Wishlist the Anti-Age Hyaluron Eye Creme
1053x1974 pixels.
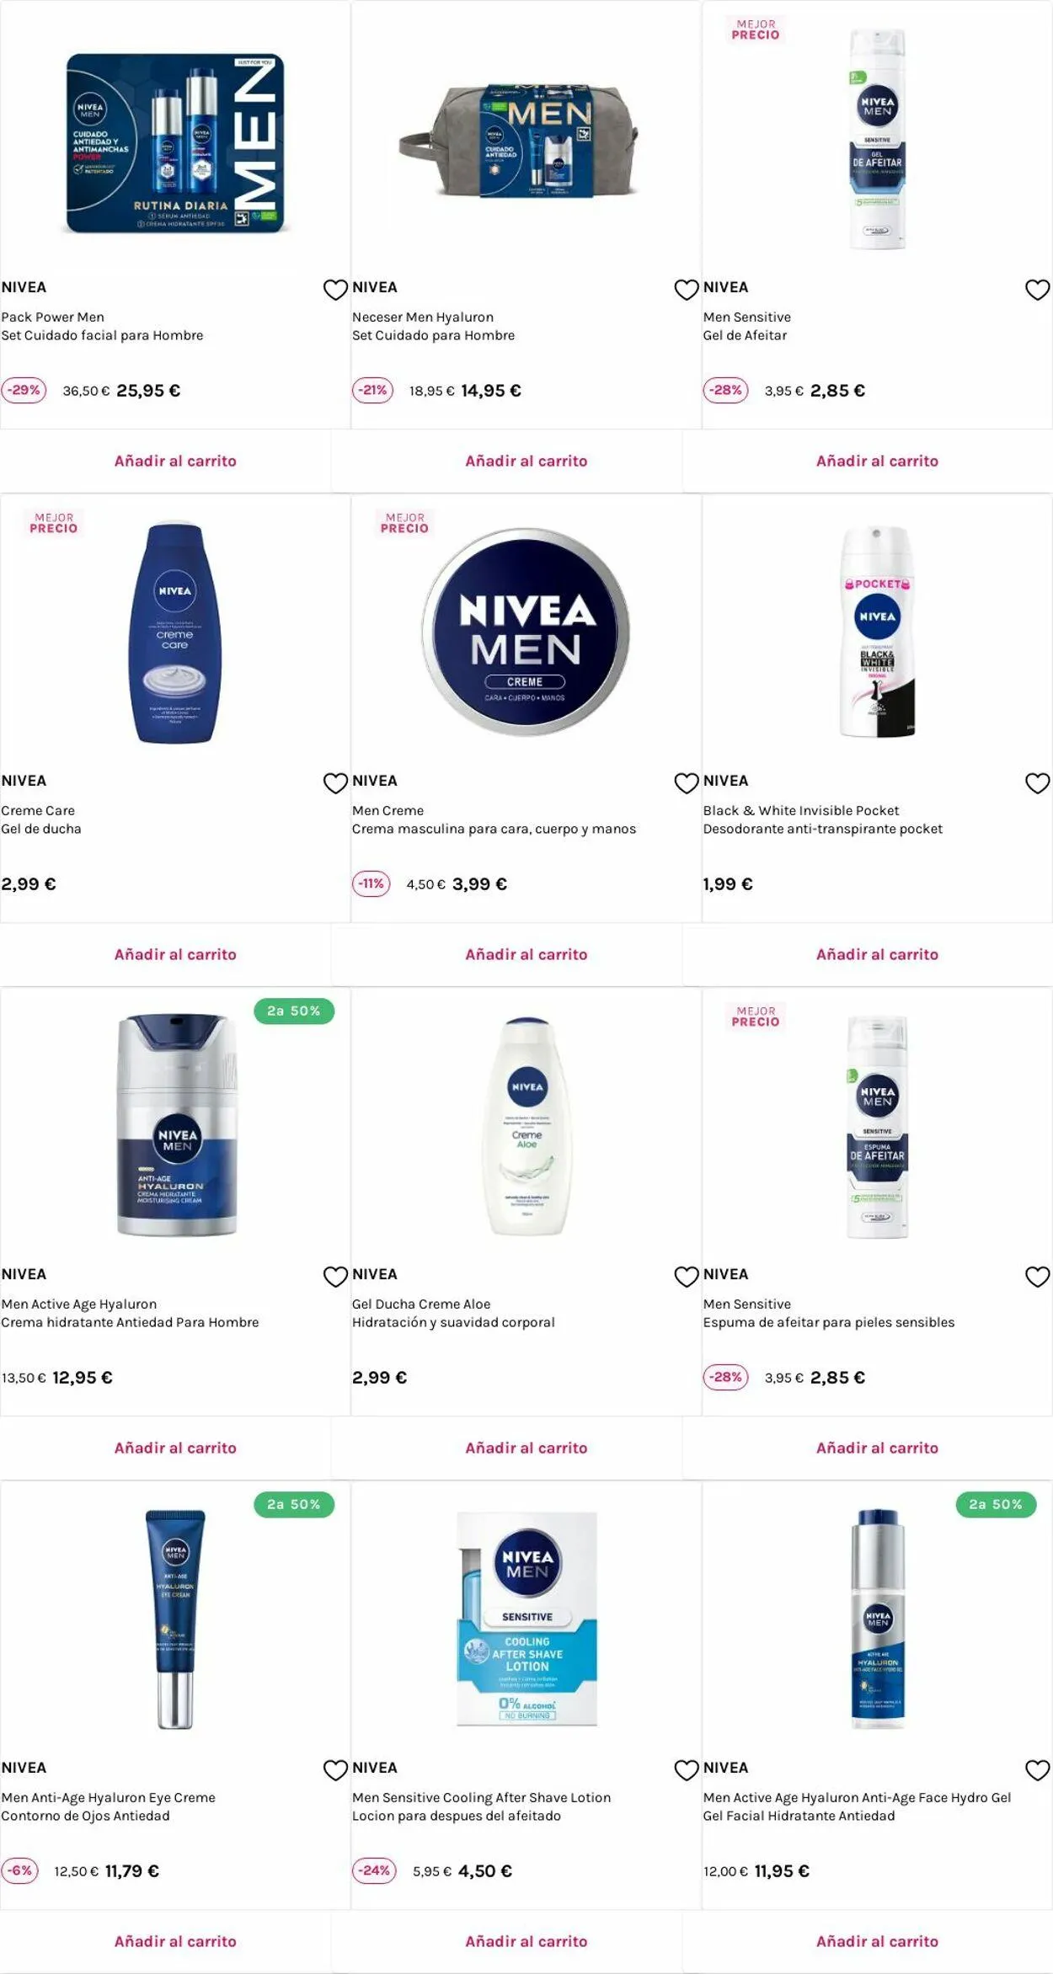pyautogui.click(x=335, y=1770)
